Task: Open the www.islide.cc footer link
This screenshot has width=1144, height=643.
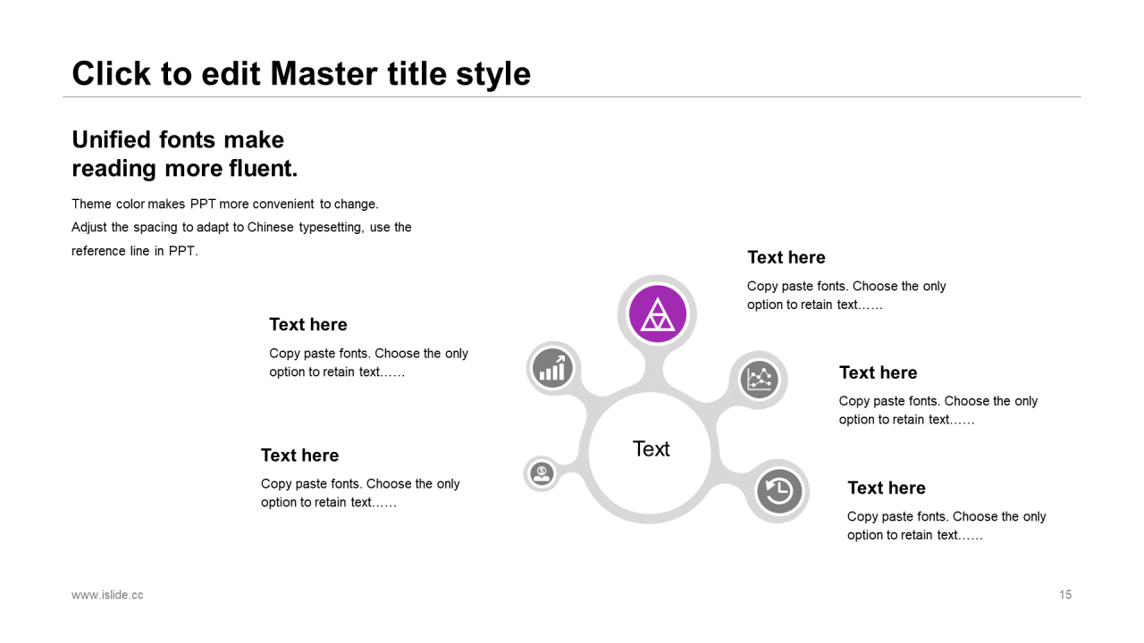Action: (107, 595)
